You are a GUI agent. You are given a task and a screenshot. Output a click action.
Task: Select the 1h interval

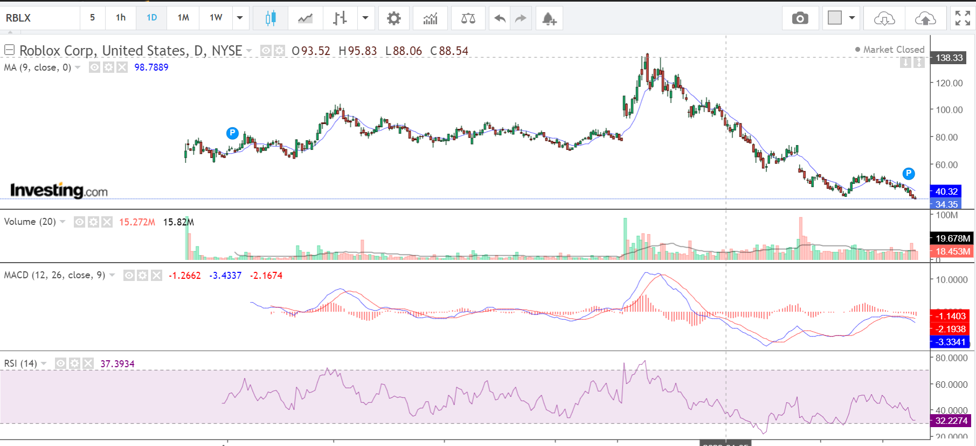pos(121,18)
